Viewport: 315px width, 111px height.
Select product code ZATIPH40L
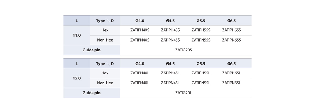[140, 73]
